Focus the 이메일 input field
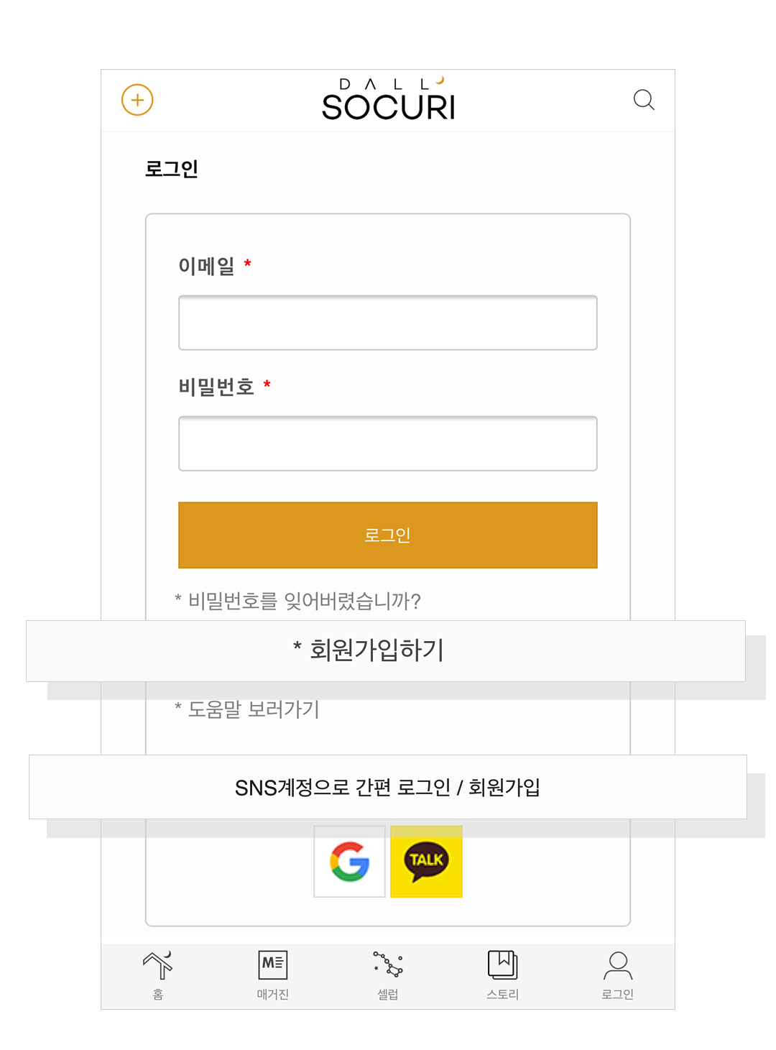The height and width of the screenshot is (1050, 776). pyautogui.click(x=388, y=323)
